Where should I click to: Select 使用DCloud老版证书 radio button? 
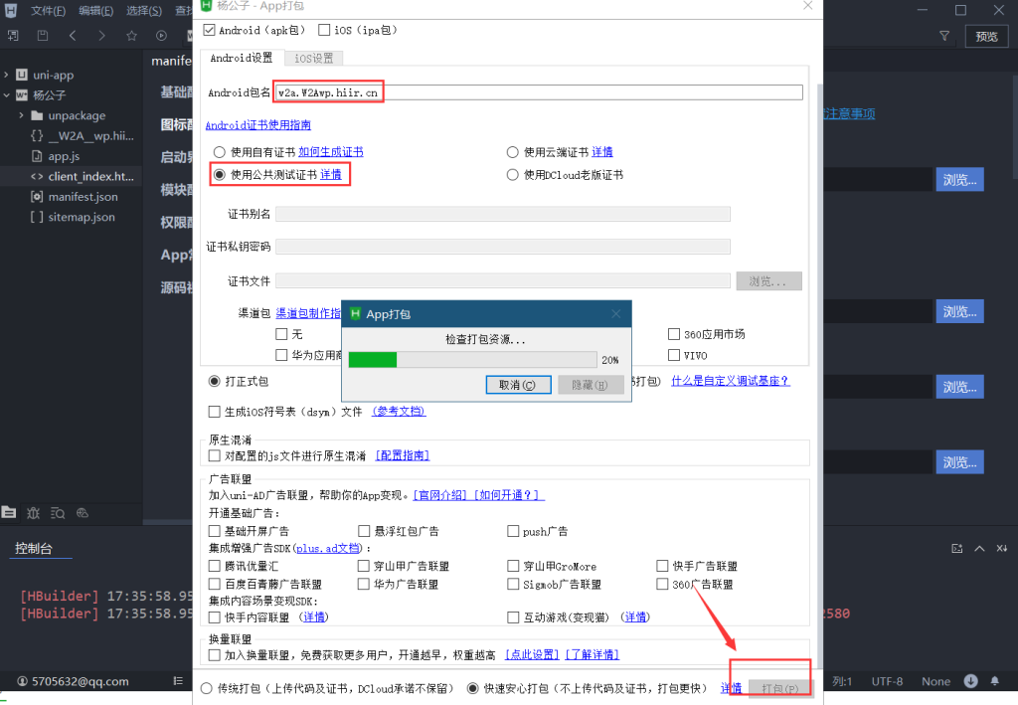click(x=512, y=175)
